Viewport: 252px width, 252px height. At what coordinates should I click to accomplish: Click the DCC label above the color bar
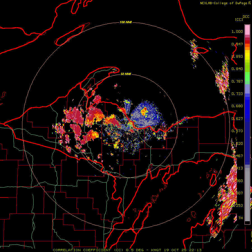[246, 17]
